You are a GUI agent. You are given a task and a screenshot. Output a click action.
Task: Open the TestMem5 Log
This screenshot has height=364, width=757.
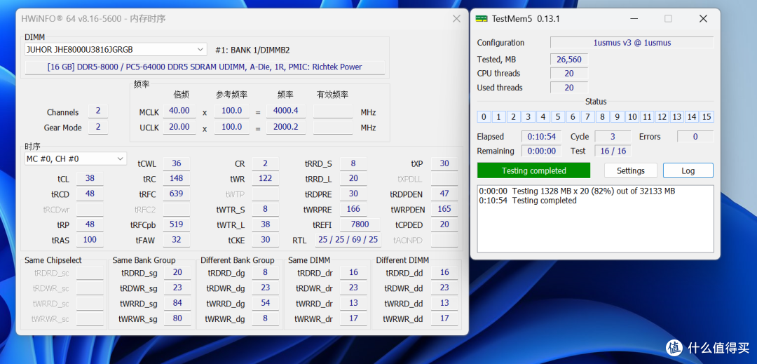point(688,170)
